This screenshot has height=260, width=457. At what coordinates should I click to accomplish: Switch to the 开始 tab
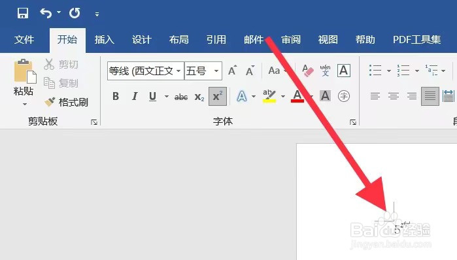[x=67, y=40]
